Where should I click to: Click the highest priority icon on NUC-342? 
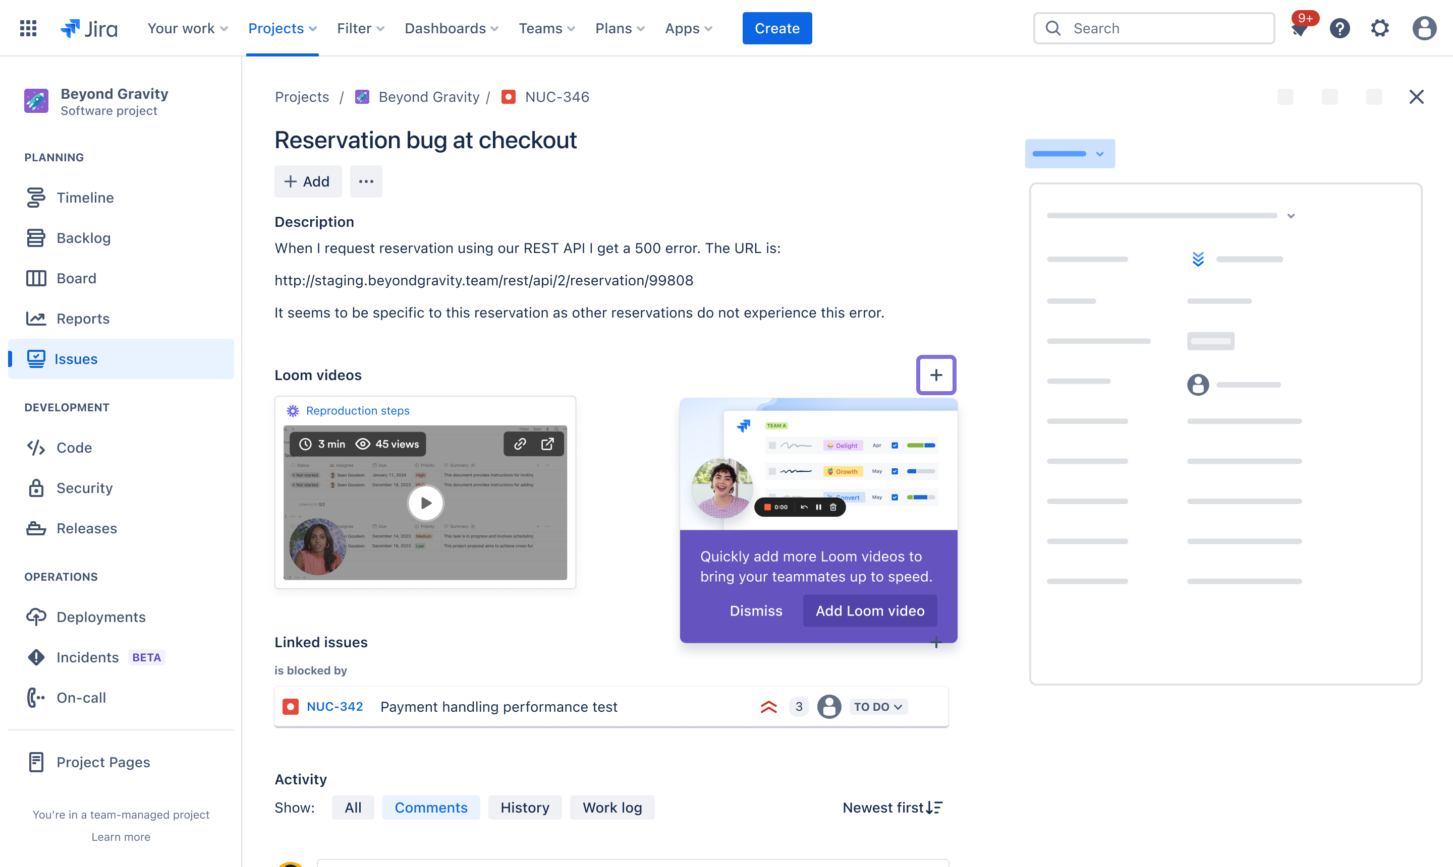768,707
